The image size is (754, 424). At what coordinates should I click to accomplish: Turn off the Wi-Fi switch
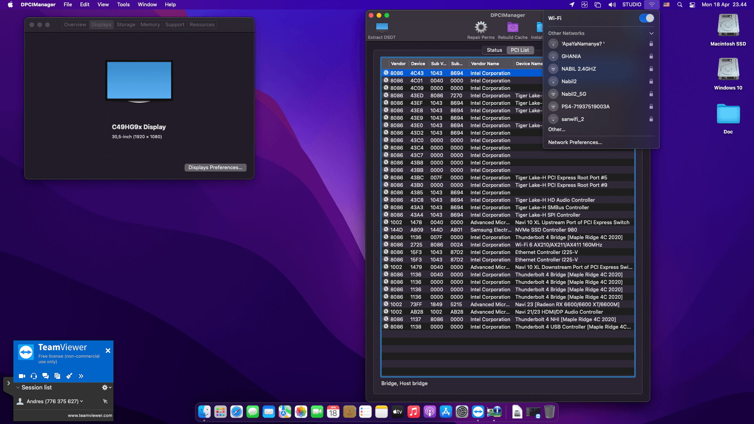click(x=646, y=18)
